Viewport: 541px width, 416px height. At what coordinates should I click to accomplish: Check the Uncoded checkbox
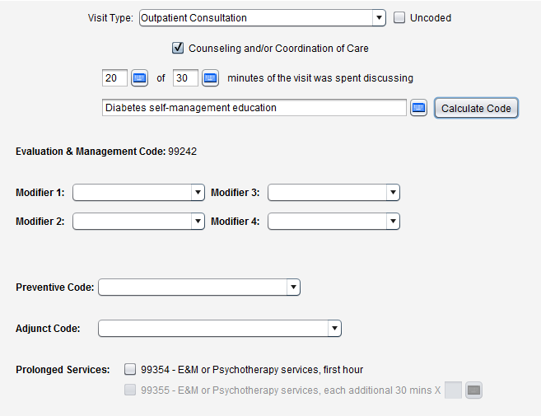coord(399,17)
